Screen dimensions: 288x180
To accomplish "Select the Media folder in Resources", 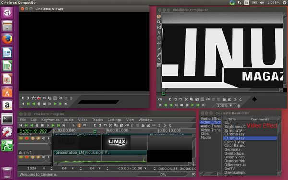I will click(x=205, y=138).
